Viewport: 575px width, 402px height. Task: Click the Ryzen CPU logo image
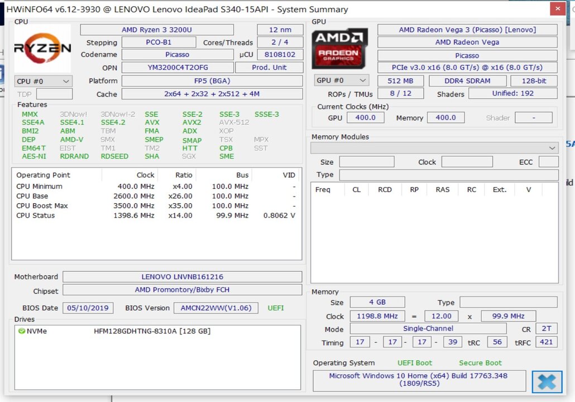(x=42, y=49)
